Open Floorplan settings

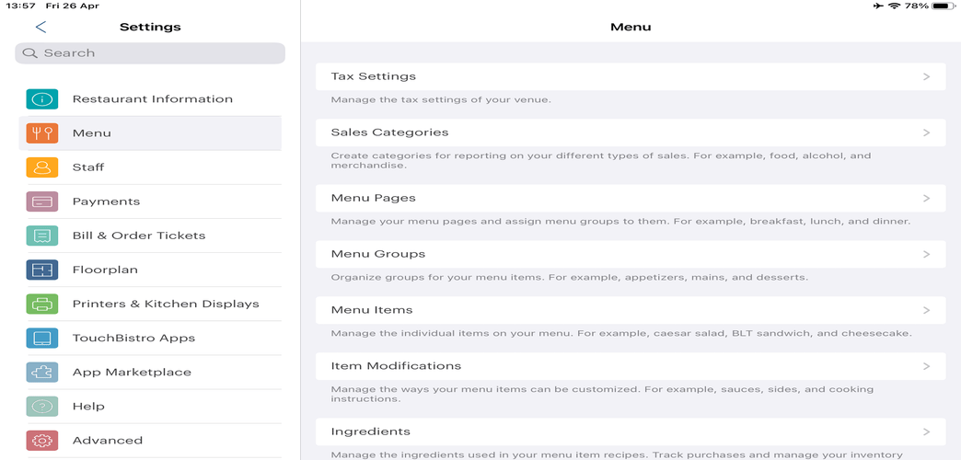(150, 270)
